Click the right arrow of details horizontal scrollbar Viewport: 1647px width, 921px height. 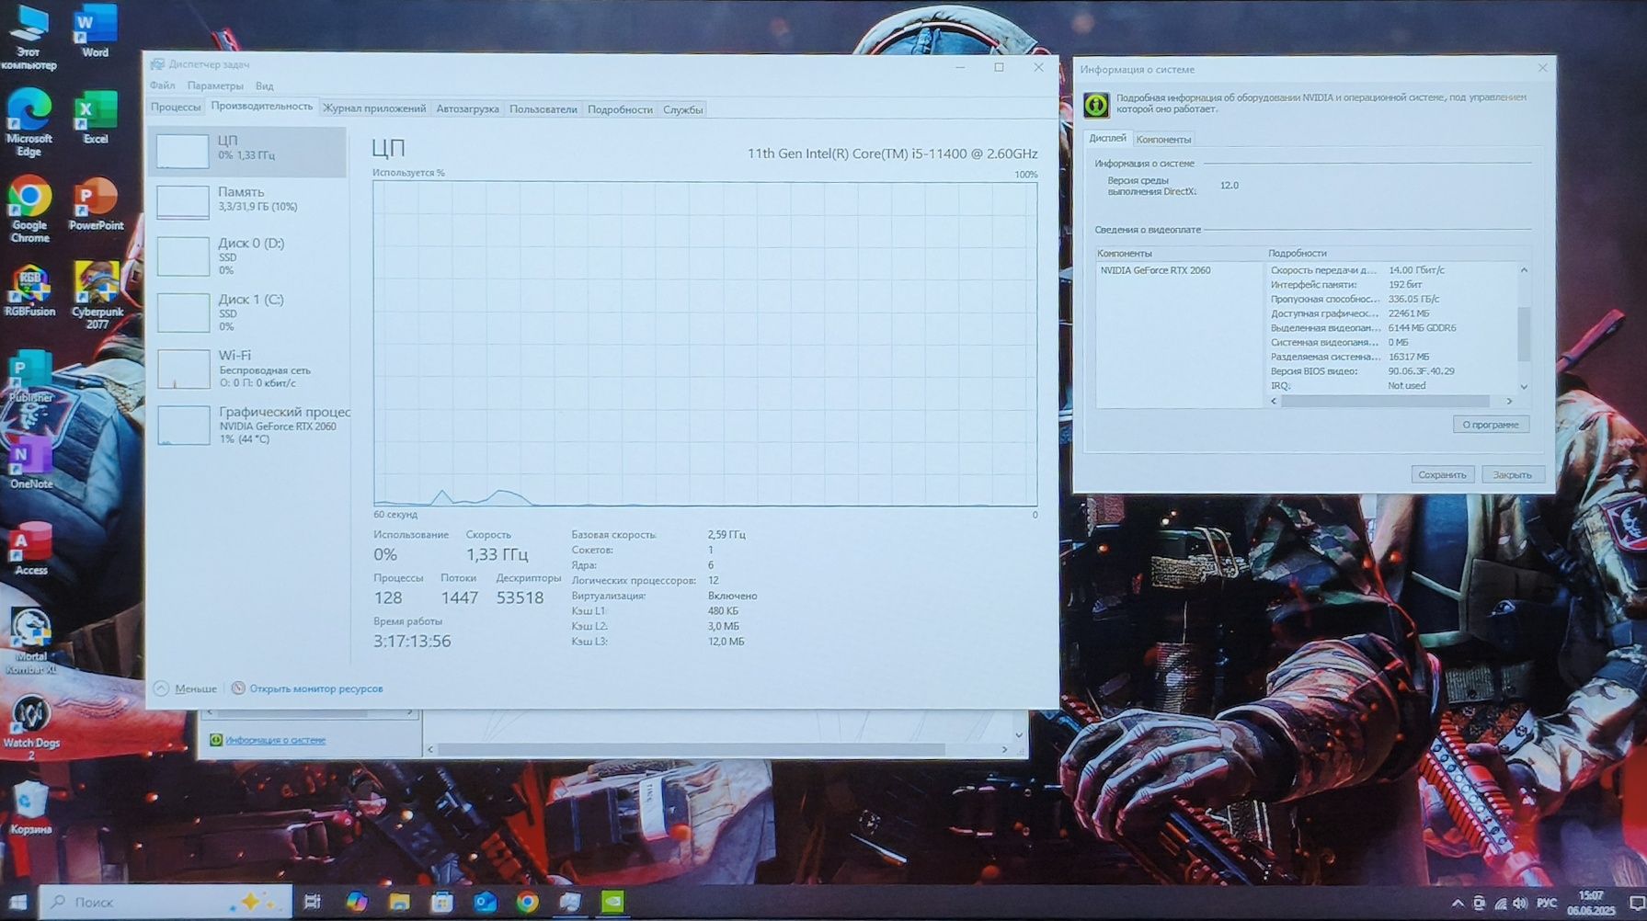click(1509, 401)
